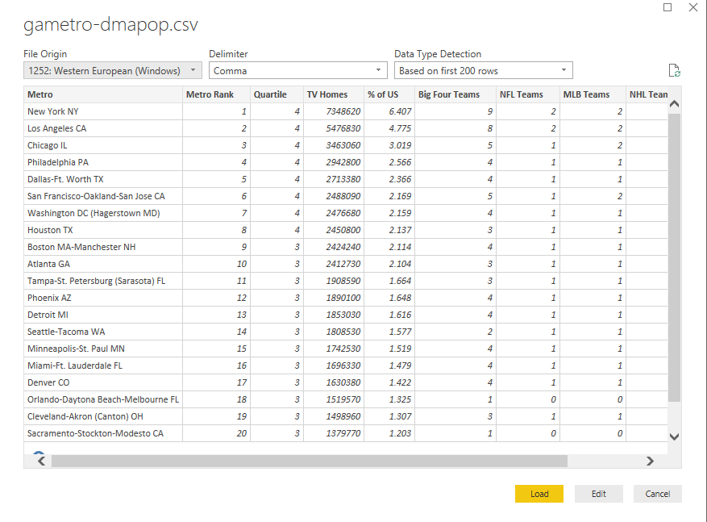The image size is (707, 522).
Task: Click the Quartile column header
Action: (277, 94)
